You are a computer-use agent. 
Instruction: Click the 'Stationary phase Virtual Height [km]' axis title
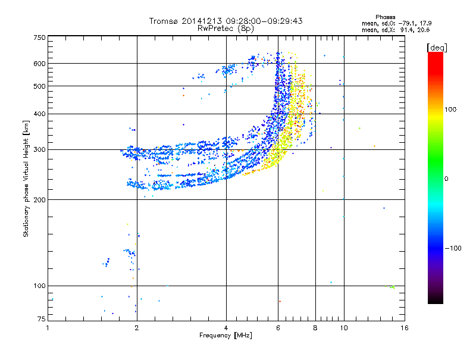[x=26, y=179]
